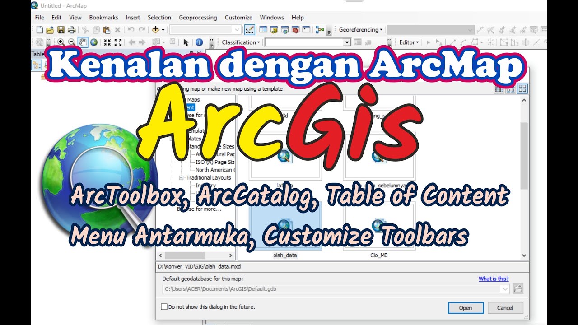Image resolution: width=578 pixels, height=325 pixels.
Task: Click the dialog scrollbar down arrow
Action: click(x=524, y=255)
